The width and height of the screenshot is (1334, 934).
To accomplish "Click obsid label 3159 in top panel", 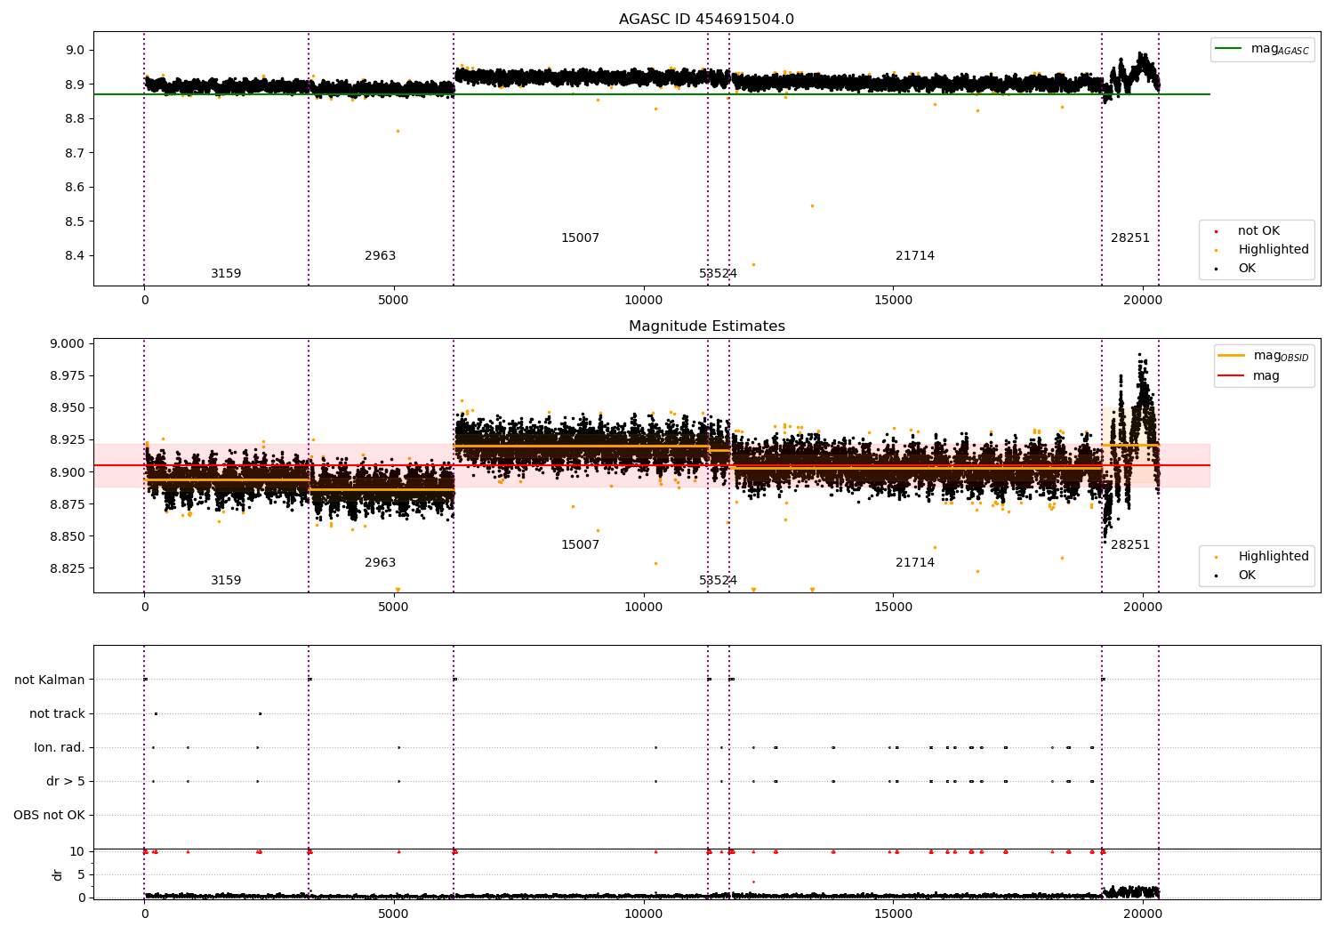I will pos(226,274).
